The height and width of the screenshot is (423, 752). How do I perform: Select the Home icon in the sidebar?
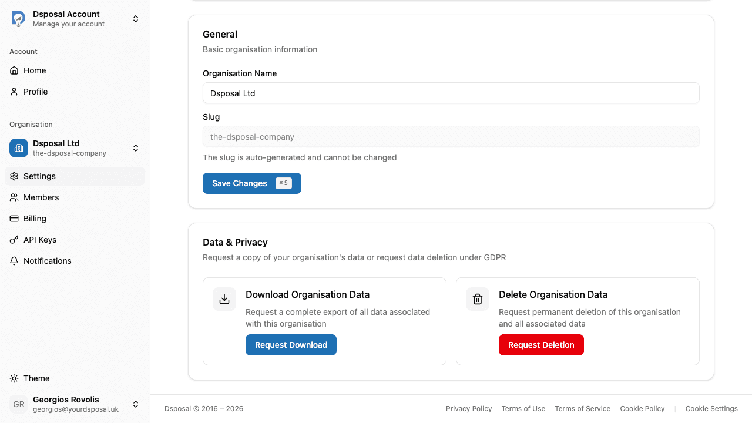14,70
